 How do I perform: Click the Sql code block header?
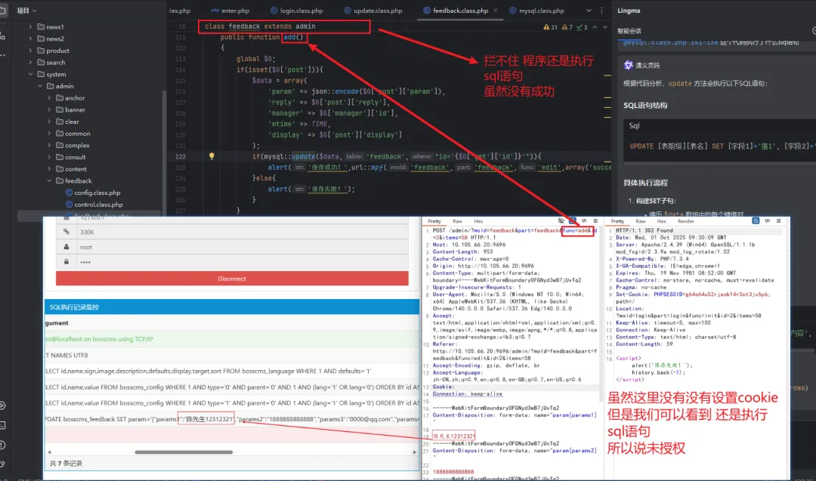(720, 126)
